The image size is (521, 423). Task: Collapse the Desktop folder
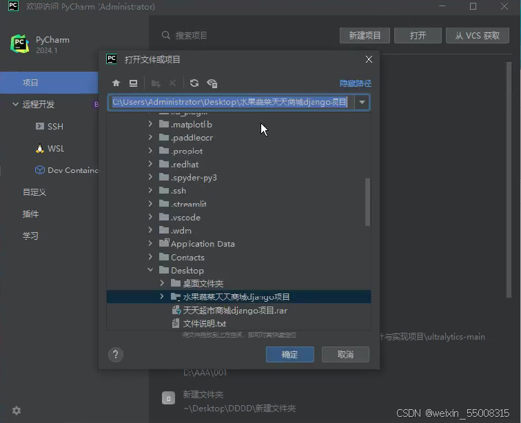(150, 270)
